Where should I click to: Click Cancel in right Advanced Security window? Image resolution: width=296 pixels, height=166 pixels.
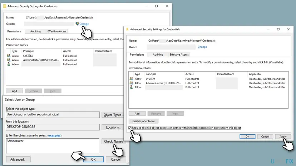click(265, 137)
